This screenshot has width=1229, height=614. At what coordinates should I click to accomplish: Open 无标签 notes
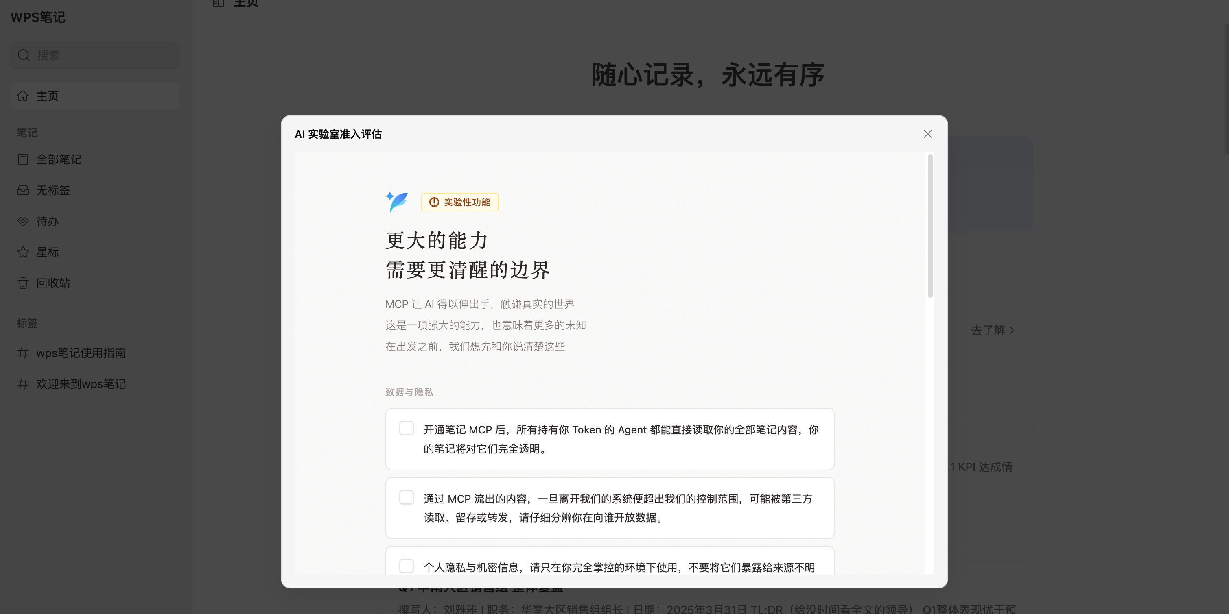click(94, 190)
